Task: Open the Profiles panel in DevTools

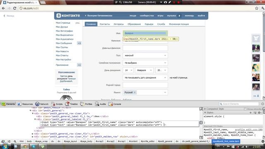Action: click(x=86, y=104)
